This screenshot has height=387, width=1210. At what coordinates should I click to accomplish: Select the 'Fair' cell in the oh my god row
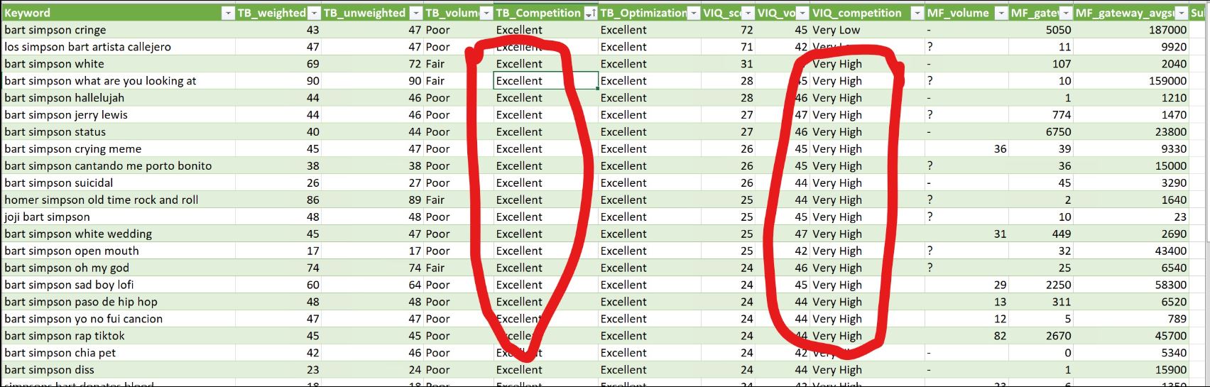point(459,268)
